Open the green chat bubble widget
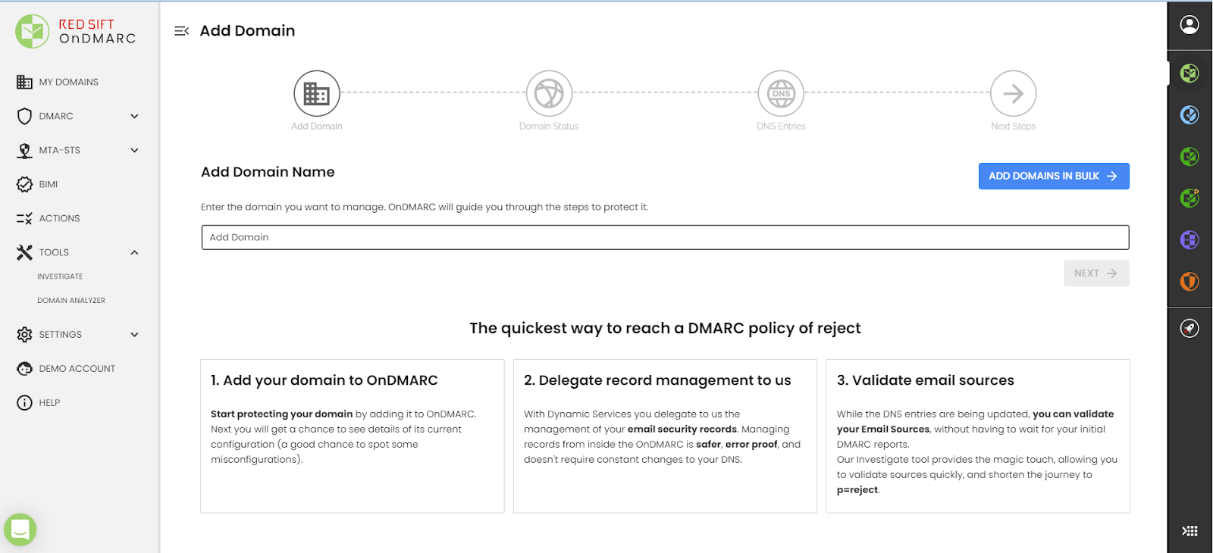 tap(20, 530)
